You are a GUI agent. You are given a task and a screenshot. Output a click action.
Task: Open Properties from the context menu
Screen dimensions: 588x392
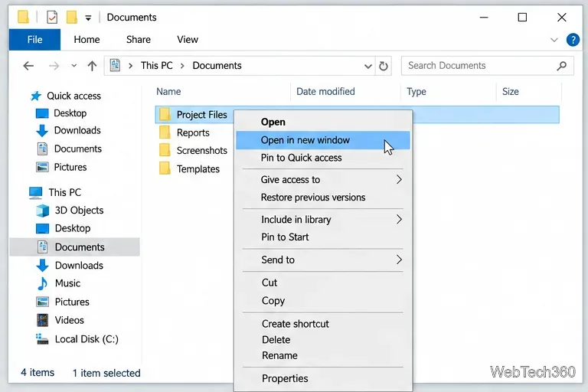click(x=323, y=378)
